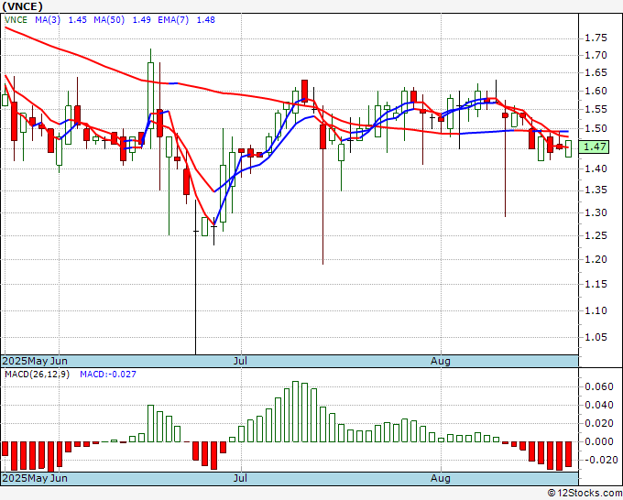Screen dimensions: 623x500
Task: Click the 1.40 price axis label
Action: tap(596, 168)
